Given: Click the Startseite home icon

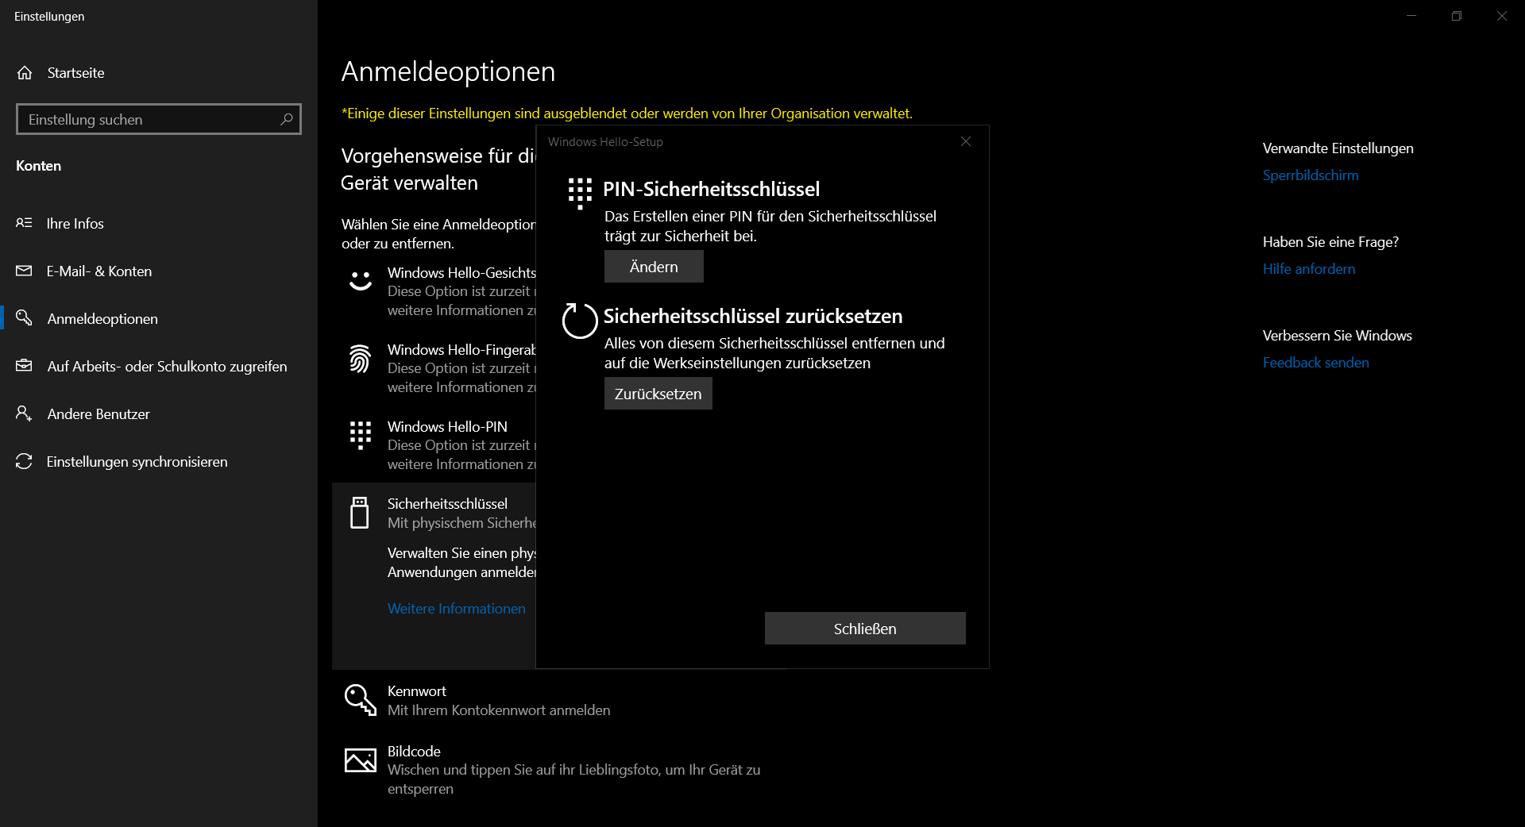Looking at the screenshot, I should click(x=25, y=73).
